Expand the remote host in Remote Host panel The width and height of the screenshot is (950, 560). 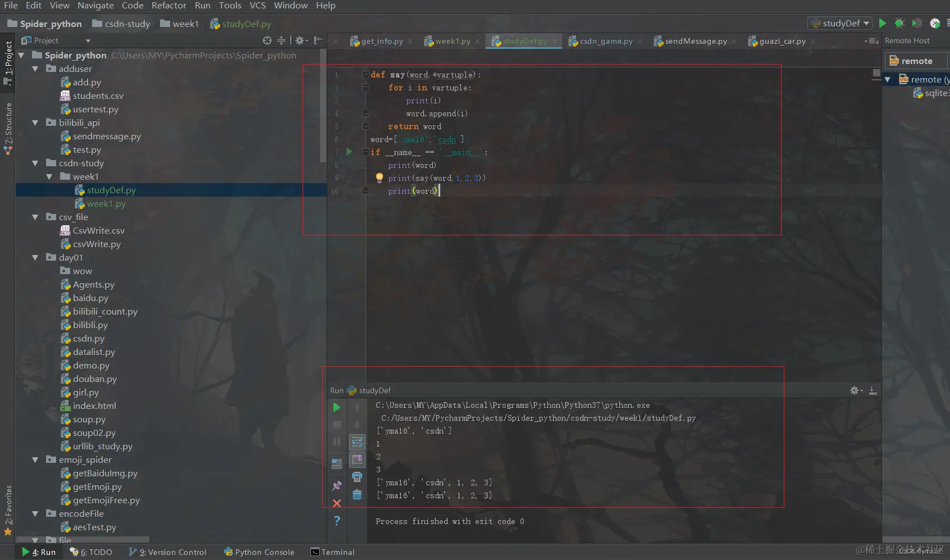(888, 79)
